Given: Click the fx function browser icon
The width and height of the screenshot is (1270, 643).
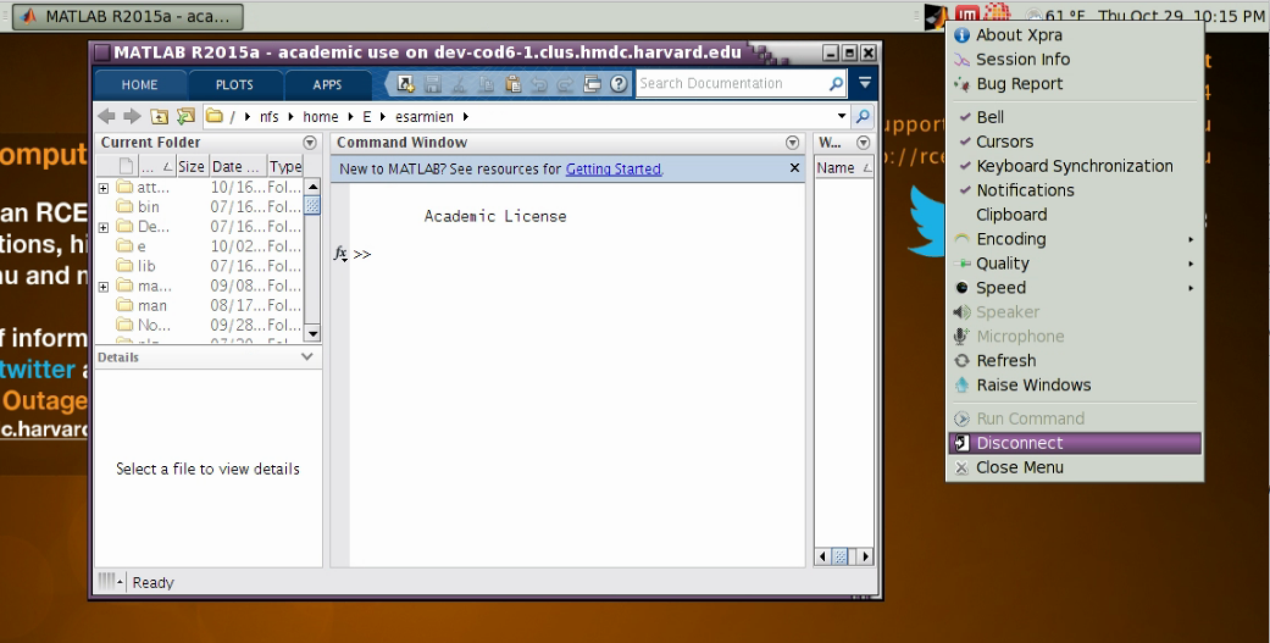Looking at the screenshot, I should tap(340, 253).
